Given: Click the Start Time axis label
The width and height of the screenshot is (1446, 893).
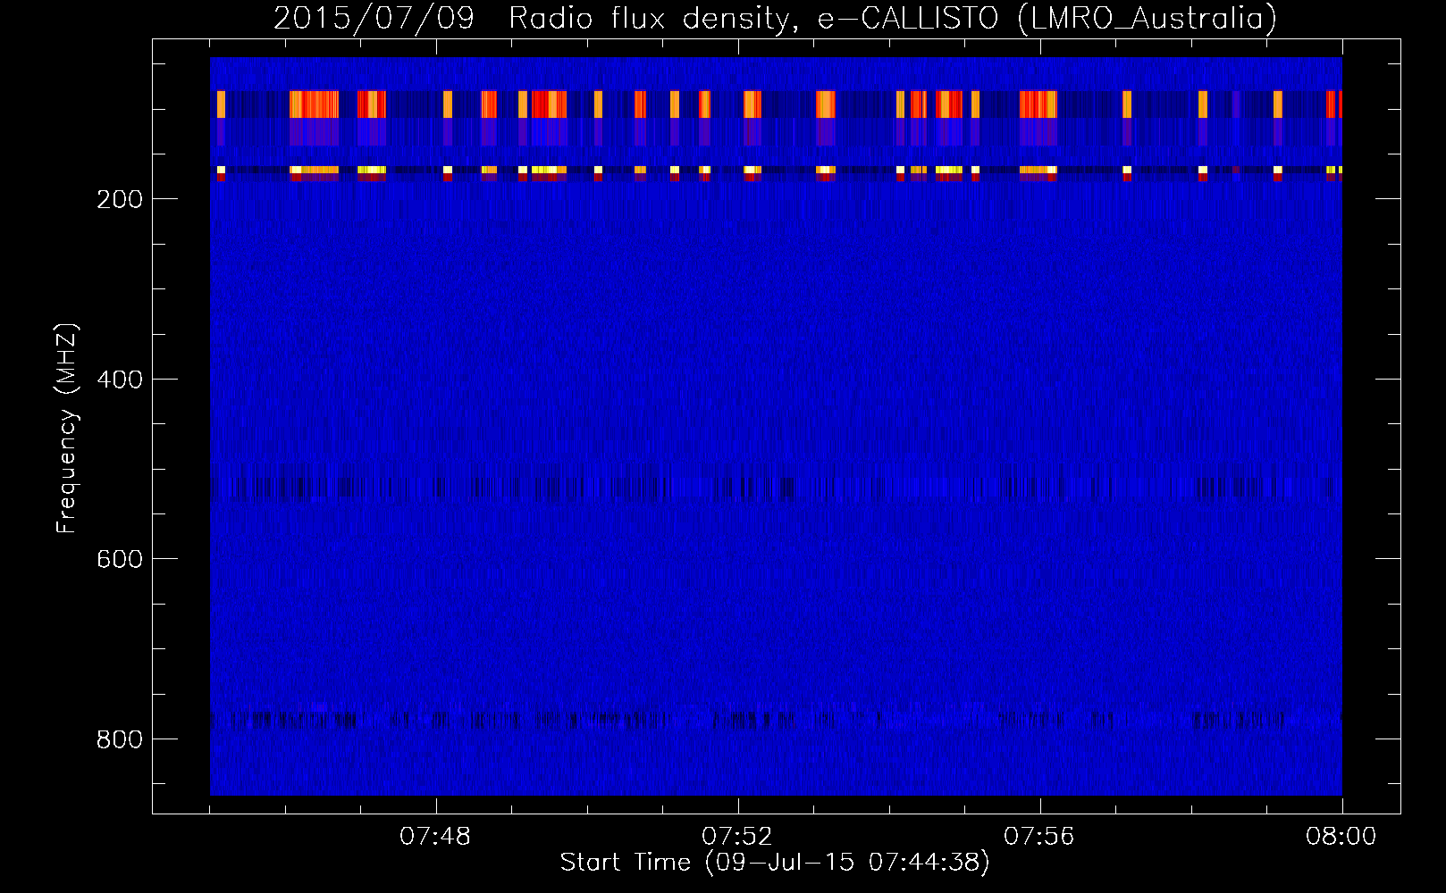Looking at the screenshot, I should coord(775,863).
